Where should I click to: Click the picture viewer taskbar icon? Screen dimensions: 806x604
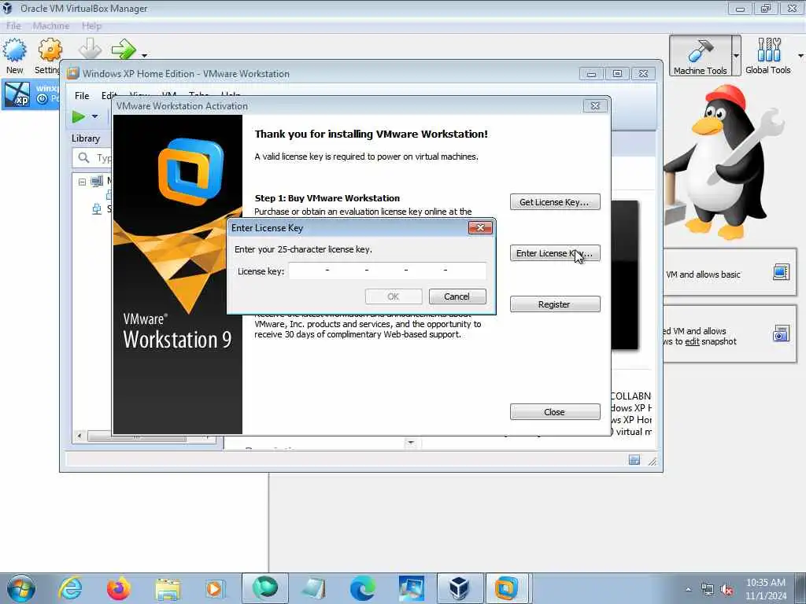[411, 588]
